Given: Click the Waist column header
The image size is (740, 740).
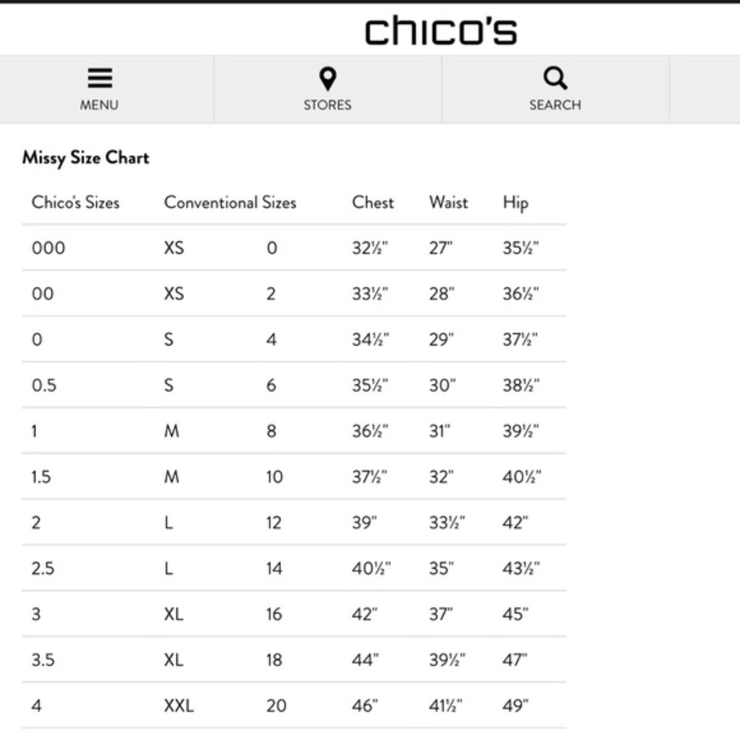Looking at the screenshot, I should [448, 203].
